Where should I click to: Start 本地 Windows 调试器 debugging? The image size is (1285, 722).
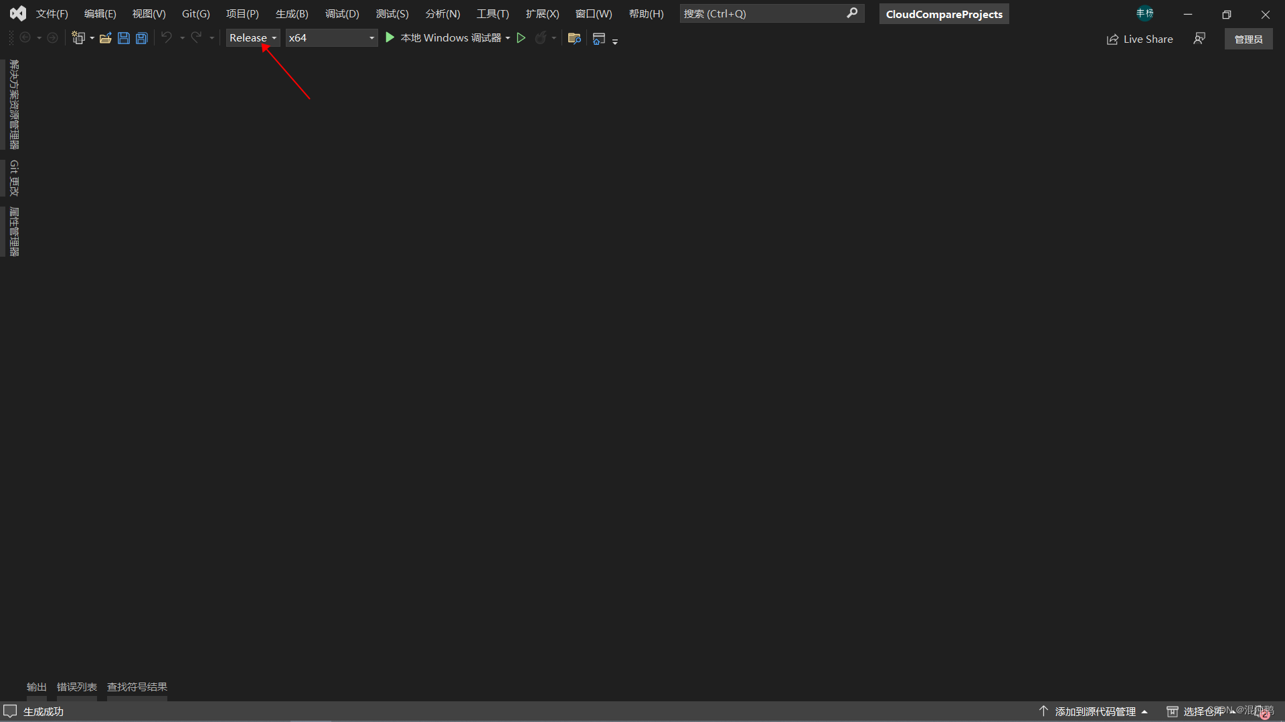click(x=444, y=38)
